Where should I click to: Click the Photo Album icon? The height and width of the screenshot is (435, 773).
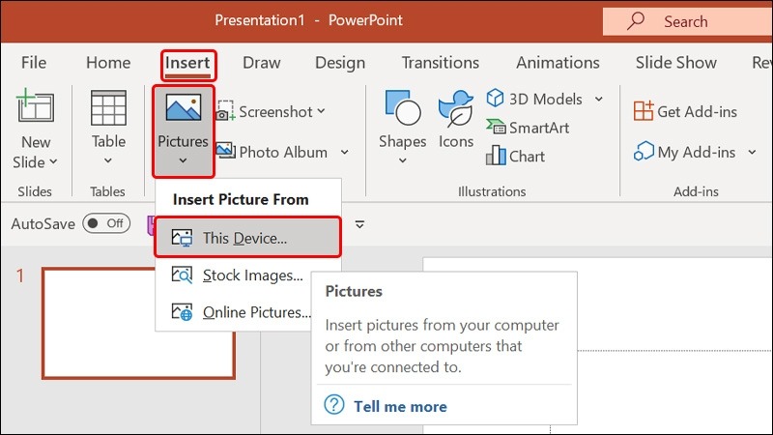coord(225,151)
